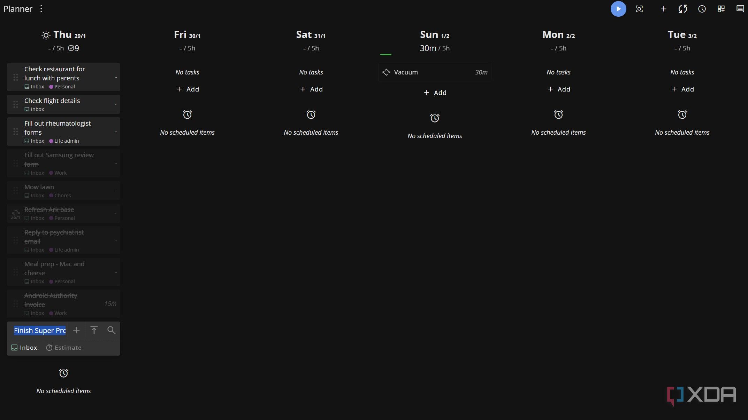Screen dimensions: 748x420
Task: Add a task to Saturday 31/1
Action: point(311,89)
